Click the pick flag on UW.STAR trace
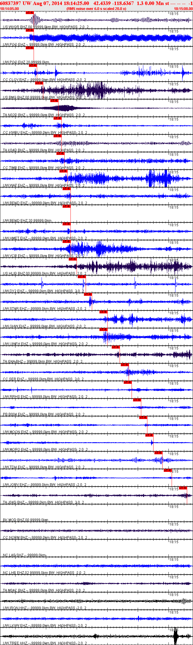This screenshot has height=645, width=193. (x=88, y=294)
